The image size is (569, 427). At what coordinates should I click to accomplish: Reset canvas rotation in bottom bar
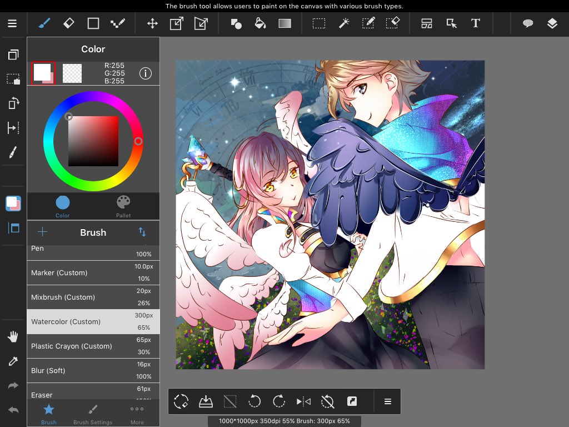[x=327, y=401]
